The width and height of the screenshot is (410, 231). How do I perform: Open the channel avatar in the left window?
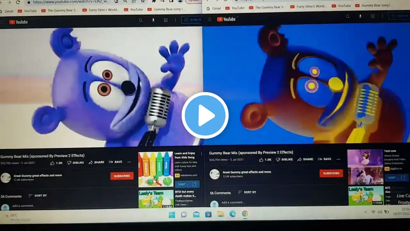point(5,178)
